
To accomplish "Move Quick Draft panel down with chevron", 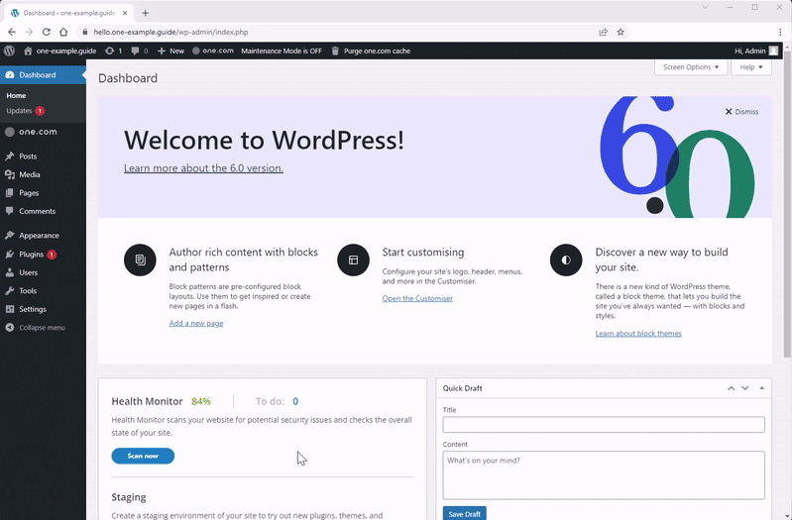I will (744, 388).
